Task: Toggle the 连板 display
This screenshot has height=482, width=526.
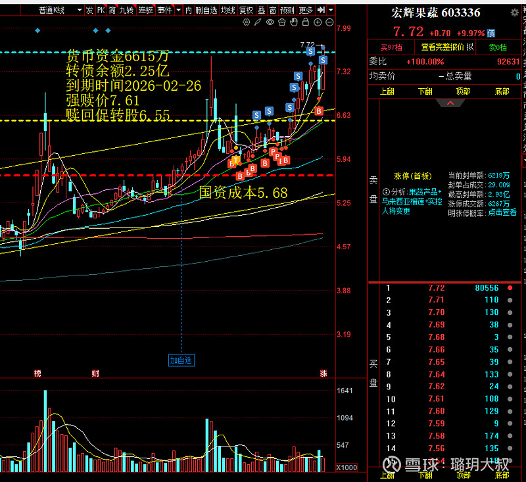Action: (x=145, y=11)
